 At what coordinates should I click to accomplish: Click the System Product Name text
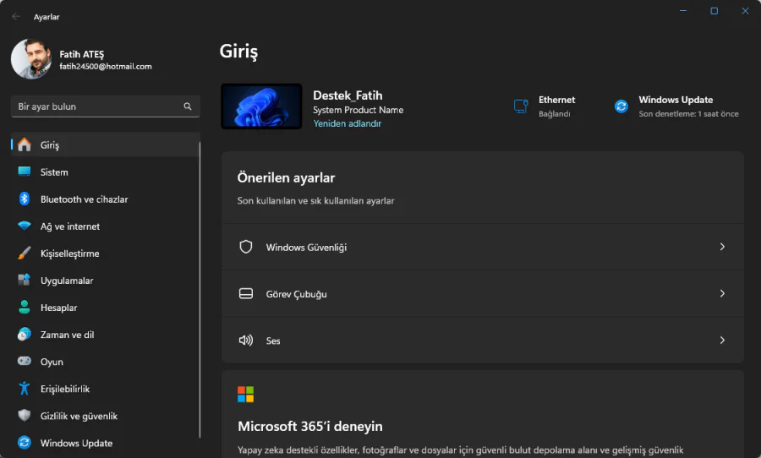pos(359,110)
